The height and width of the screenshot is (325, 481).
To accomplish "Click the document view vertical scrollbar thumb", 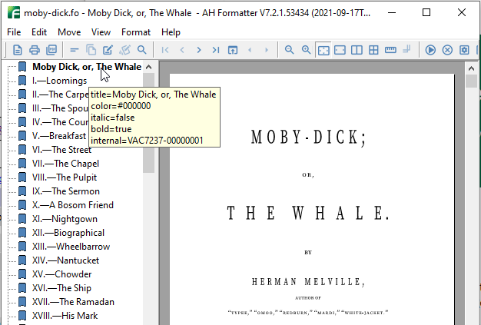I will pyautogui.click(x=471, y=81).
